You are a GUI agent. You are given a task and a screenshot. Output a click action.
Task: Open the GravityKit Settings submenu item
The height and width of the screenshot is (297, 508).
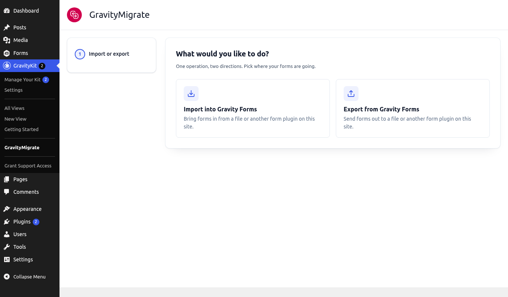coord(30,90)
